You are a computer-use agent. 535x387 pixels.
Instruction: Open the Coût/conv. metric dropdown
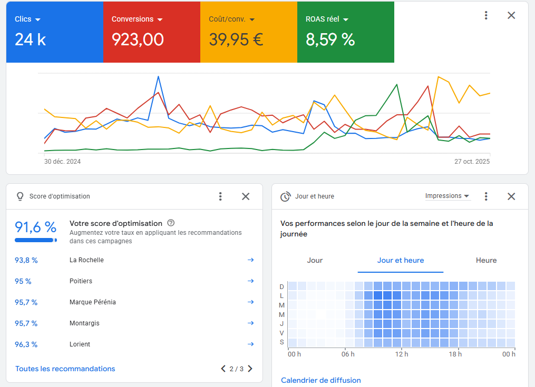click(232, 19)
